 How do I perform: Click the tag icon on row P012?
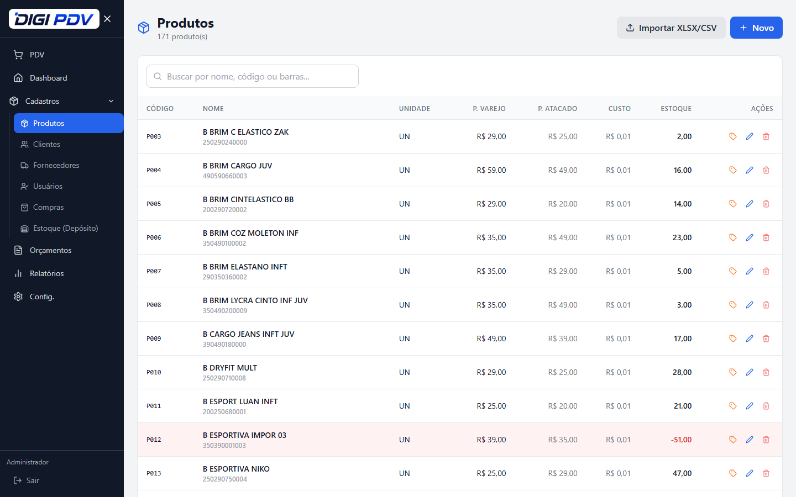point(733,440)
